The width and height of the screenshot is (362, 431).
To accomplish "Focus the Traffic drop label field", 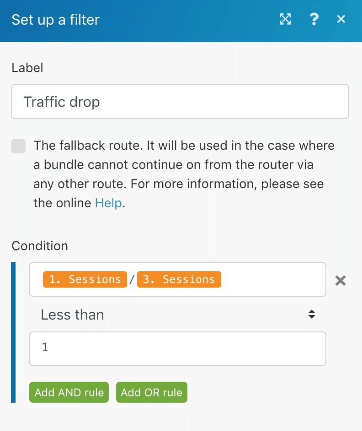I will (x=180, y=101).
